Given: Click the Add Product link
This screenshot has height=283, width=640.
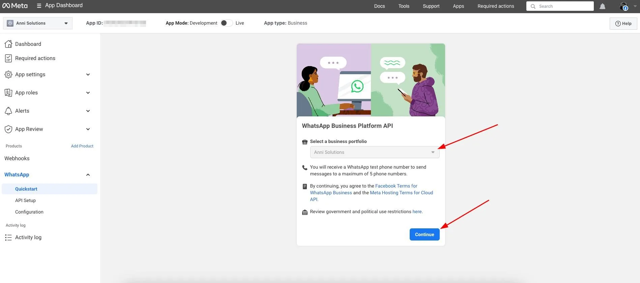Looking at the screenshot, I should tap(82, 146).
